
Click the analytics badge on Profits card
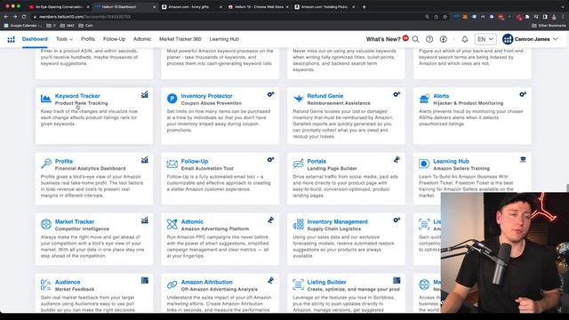tap(145, 160)
